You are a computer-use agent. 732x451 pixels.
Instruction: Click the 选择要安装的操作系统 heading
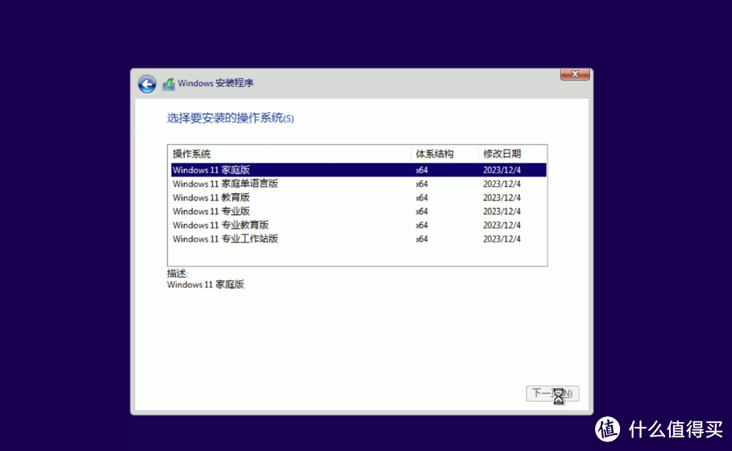230,118
